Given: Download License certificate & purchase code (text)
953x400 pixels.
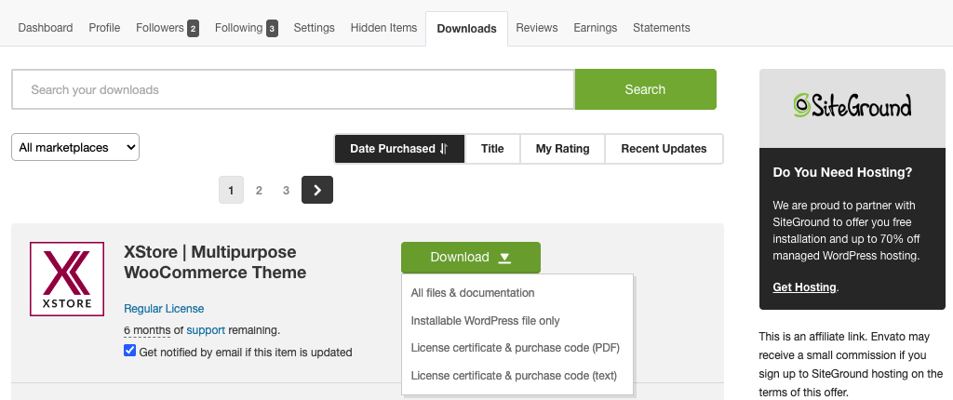Looking at the screenshot, I should pyautogui.click(x=514, y=376).
